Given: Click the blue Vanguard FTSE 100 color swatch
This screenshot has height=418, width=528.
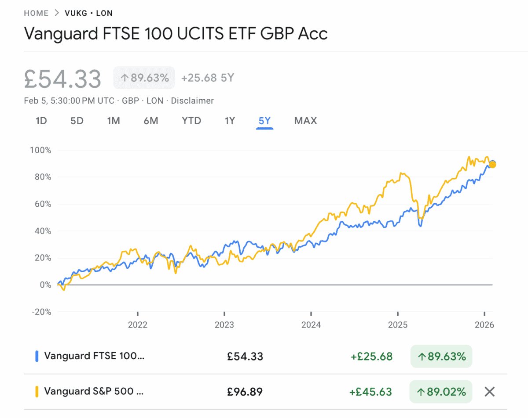Looking at the screenshot, I should (37, 356).
